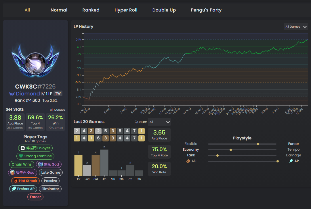Click the 20.0% Win Rate card
This screenshot has height=209, width=311.
click(x=159, y=169)
